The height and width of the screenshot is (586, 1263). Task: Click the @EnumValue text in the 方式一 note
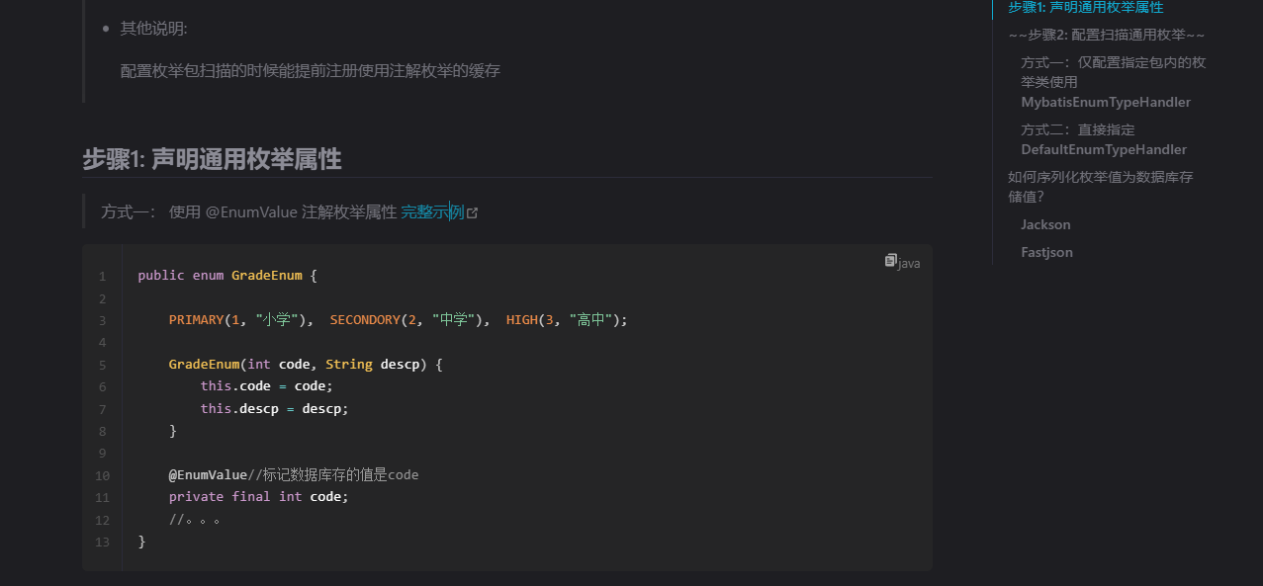click(250, 211)
